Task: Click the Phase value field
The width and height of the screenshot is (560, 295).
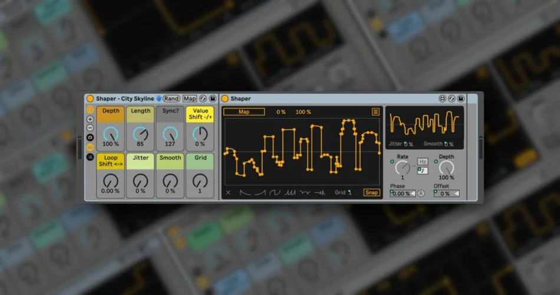Action: tap(403, 194)
